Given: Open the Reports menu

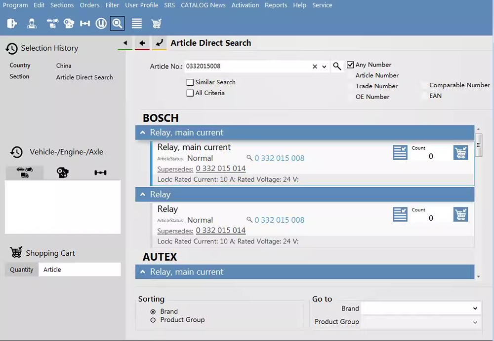Looking at the screenshot, I should 276,5.
